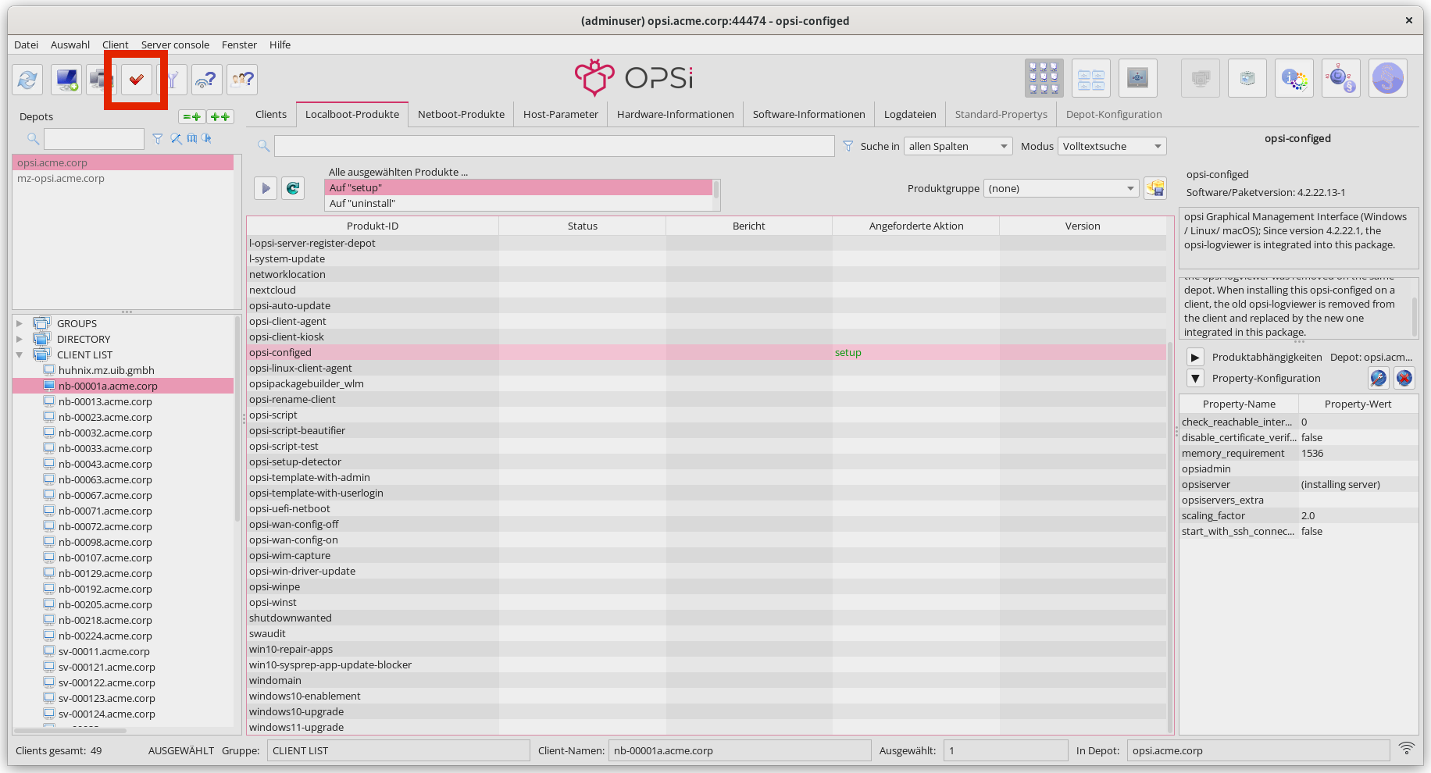1431x773 pixels.
Task: Click the connection status icon in status bar
Action: coord(1407,748)
